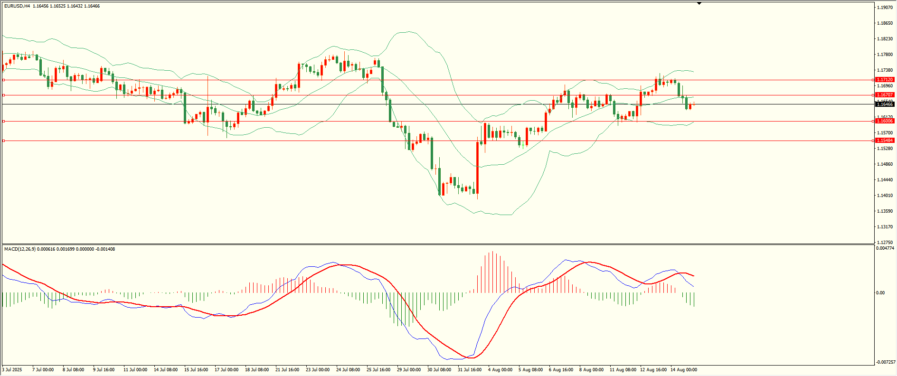Click the 8 Jul 08:00 time label
Screen dimensions: 897x376
(x=73, y=370)
